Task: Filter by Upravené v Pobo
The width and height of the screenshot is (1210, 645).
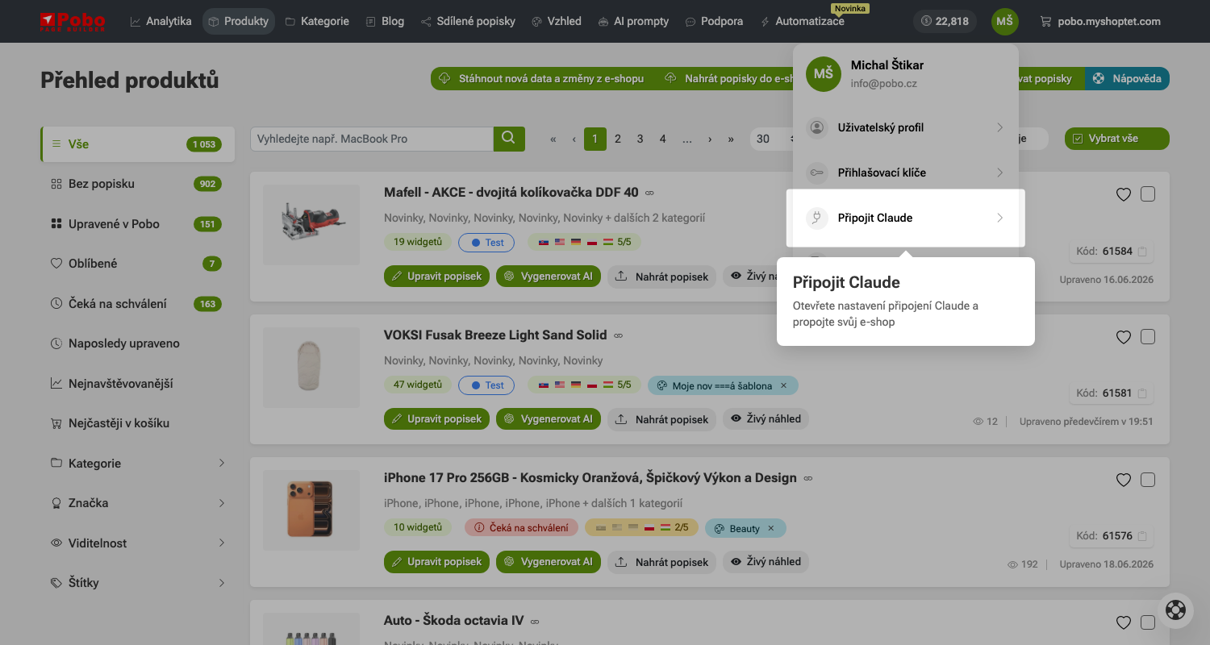Action: [138, 224]
